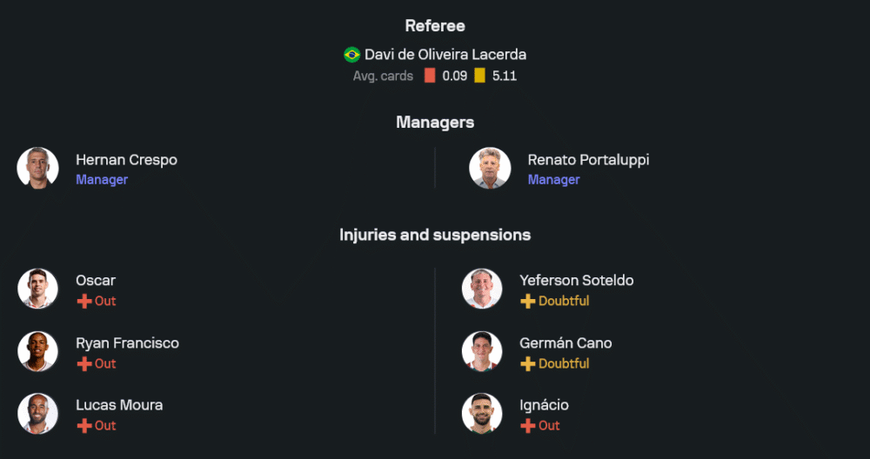Viewport: 870px width, 459px height.
Task: Open Hernan Crespo's manager page
Action: click(126, 160)
